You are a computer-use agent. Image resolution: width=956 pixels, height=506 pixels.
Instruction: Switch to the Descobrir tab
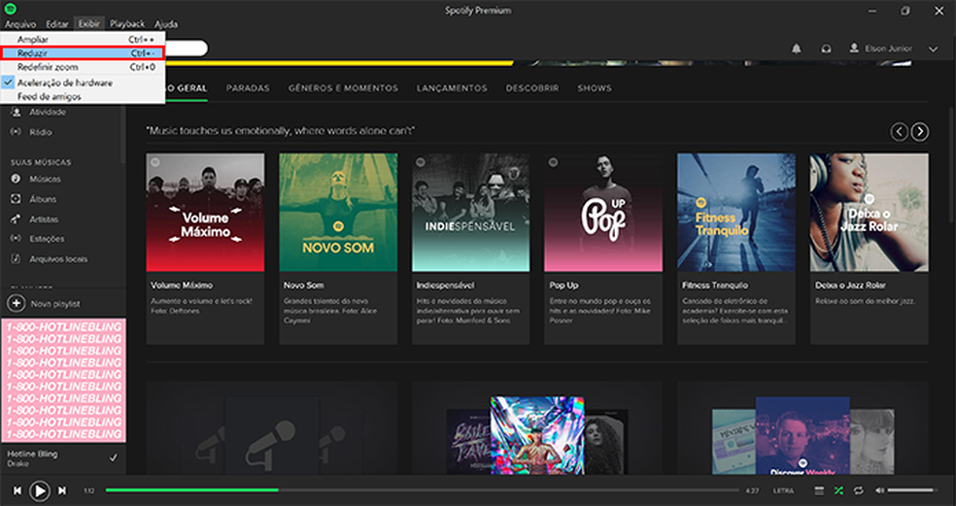tap(532, 88)
